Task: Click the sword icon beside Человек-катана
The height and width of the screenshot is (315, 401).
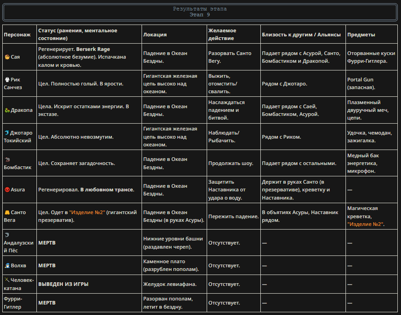Action: (7, 280)
